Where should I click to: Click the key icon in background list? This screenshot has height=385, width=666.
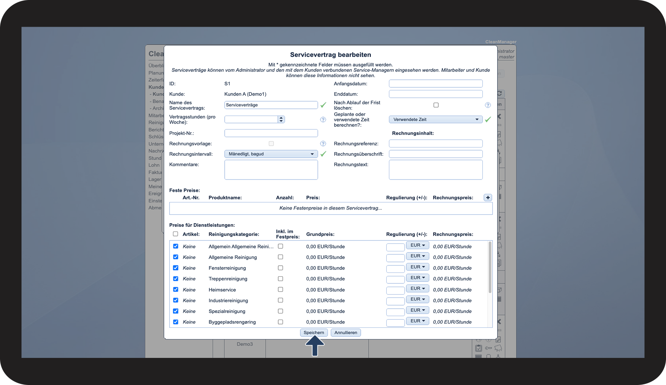coord(488,348)
